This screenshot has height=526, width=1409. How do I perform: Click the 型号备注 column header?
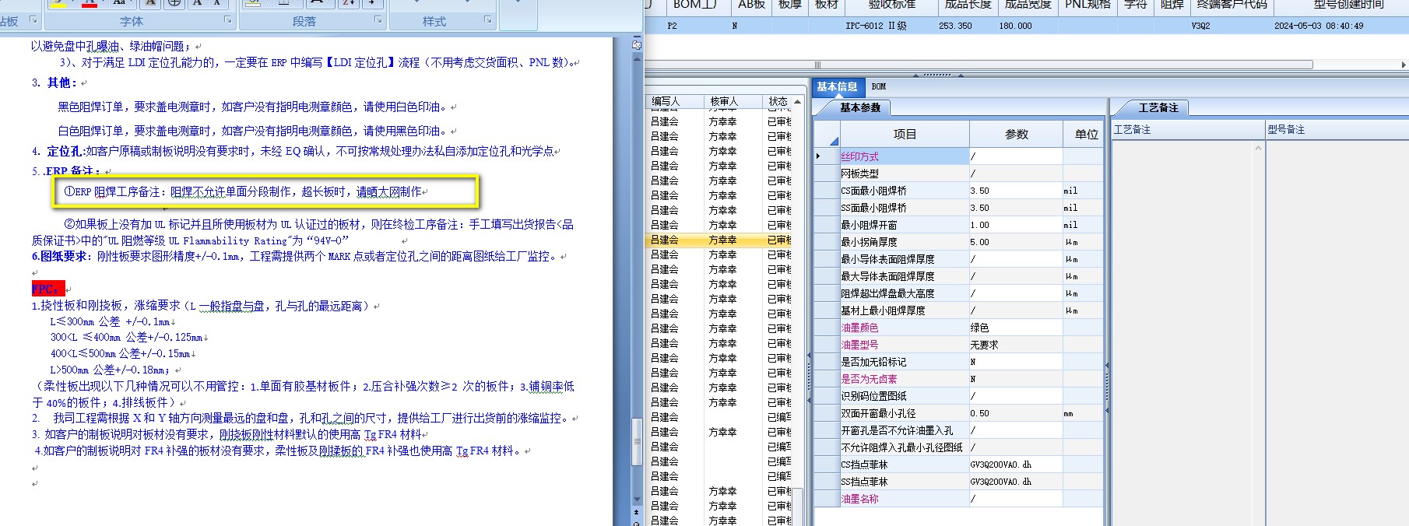[x=1337, y=129]
